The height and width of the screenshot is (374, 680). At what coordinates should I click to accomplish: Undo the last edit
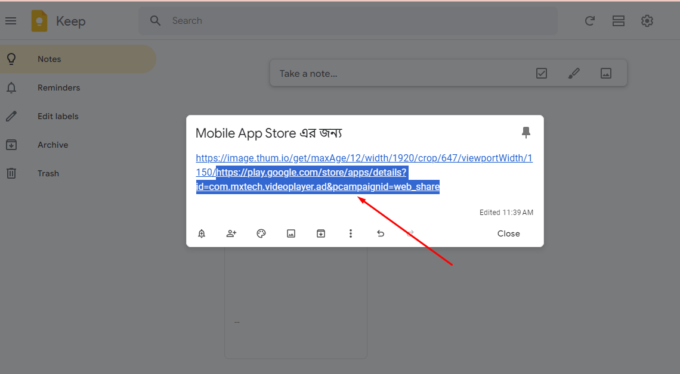pos(381,233)
